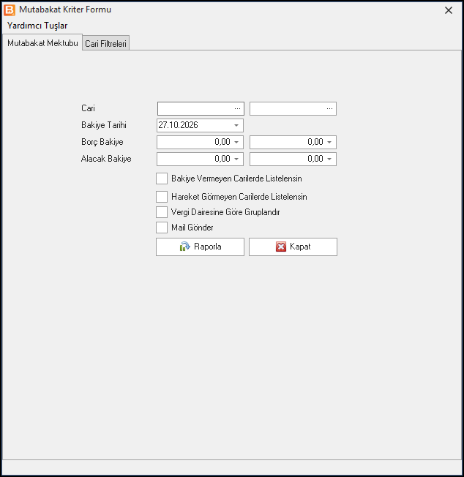Screen dimensions: 464x477
Task: Close the Mutabakat Kriter Formu window
Action: point(448,10)
